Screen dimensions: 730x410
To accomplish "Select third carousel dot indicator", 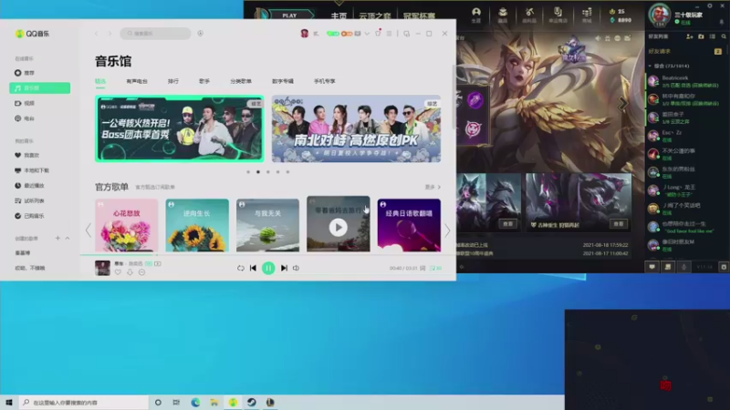I will point(268,172).
